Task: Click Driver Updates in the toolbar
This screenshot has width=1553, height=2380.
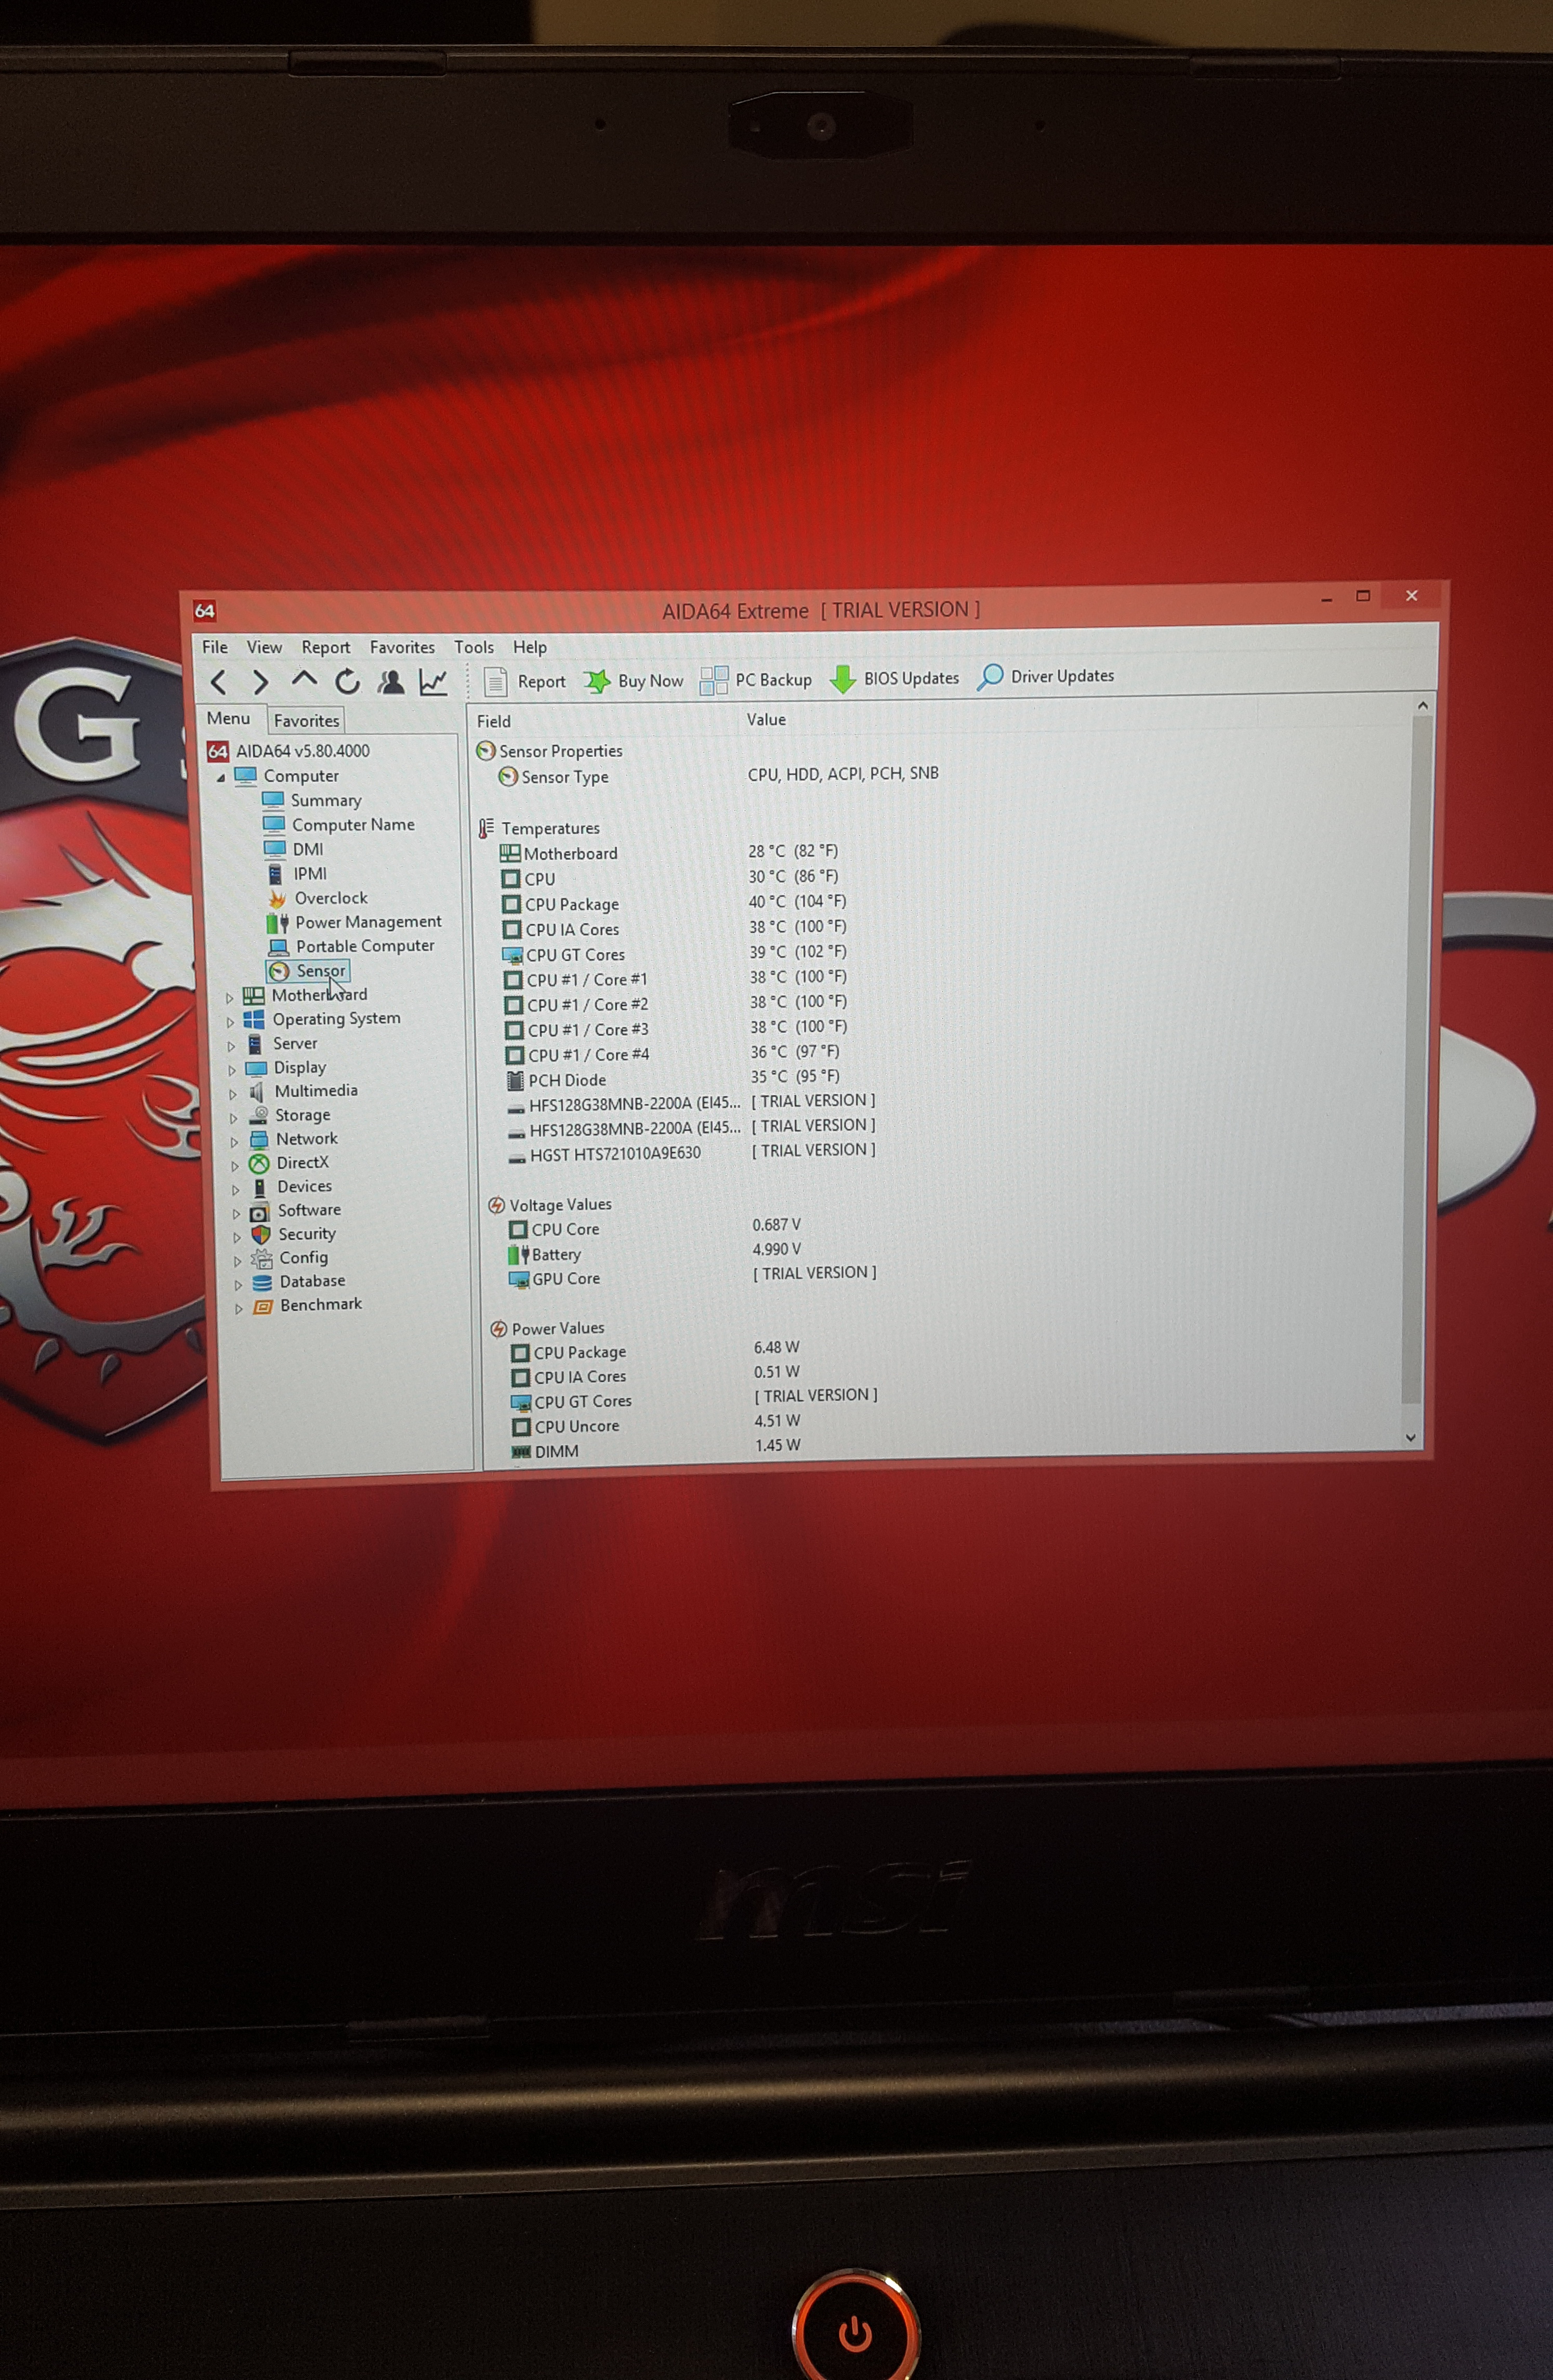Action: 1046,677
